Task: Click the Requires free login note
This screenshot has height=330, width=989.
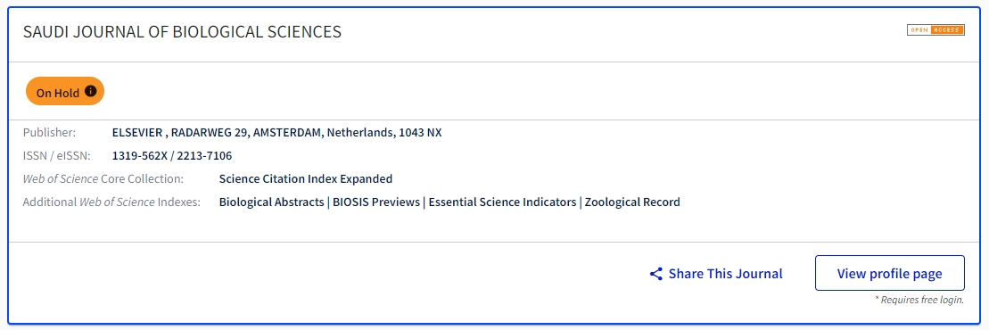Action: [919, 300]
